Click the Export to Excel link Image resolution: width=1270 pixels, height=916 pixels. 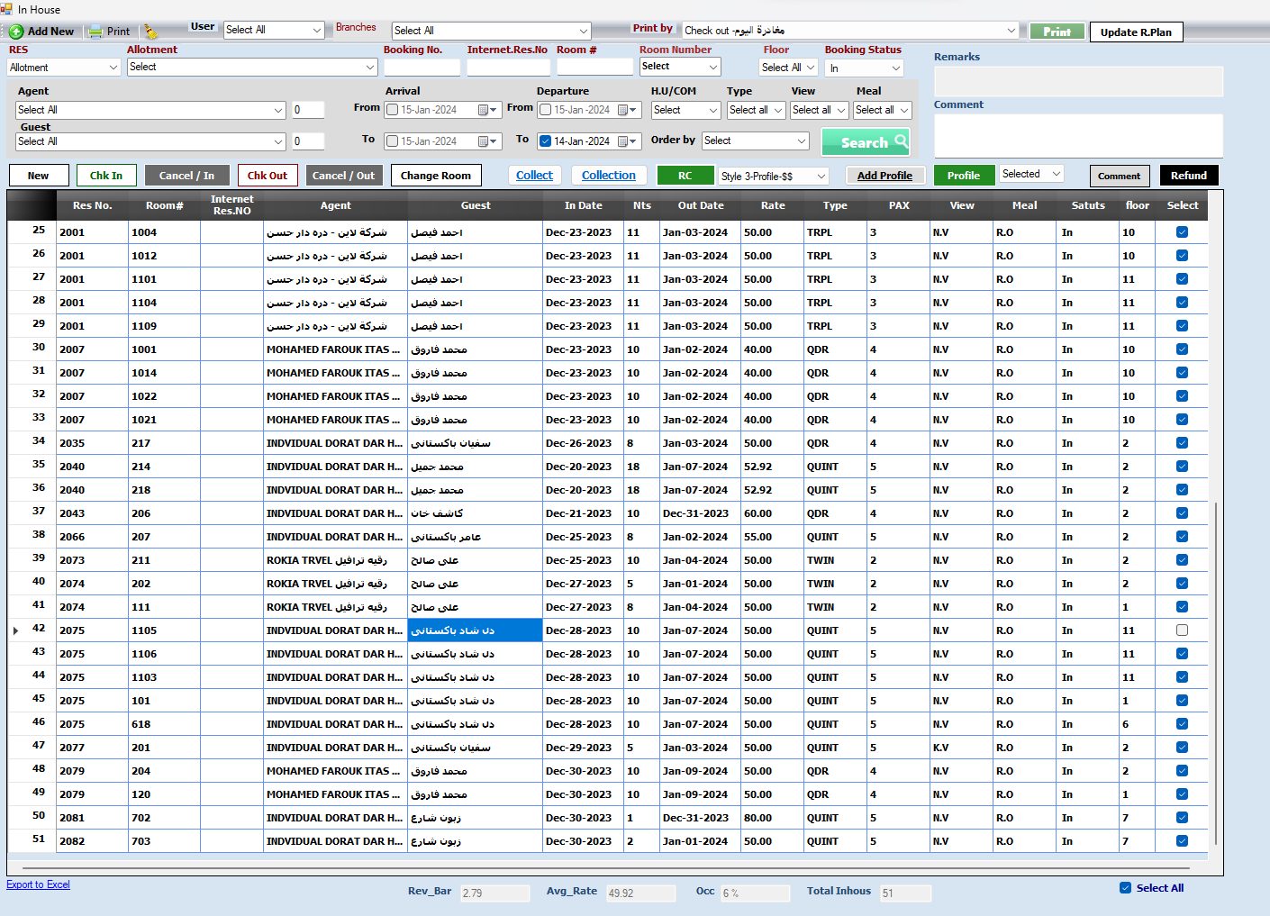click(38, 884)
